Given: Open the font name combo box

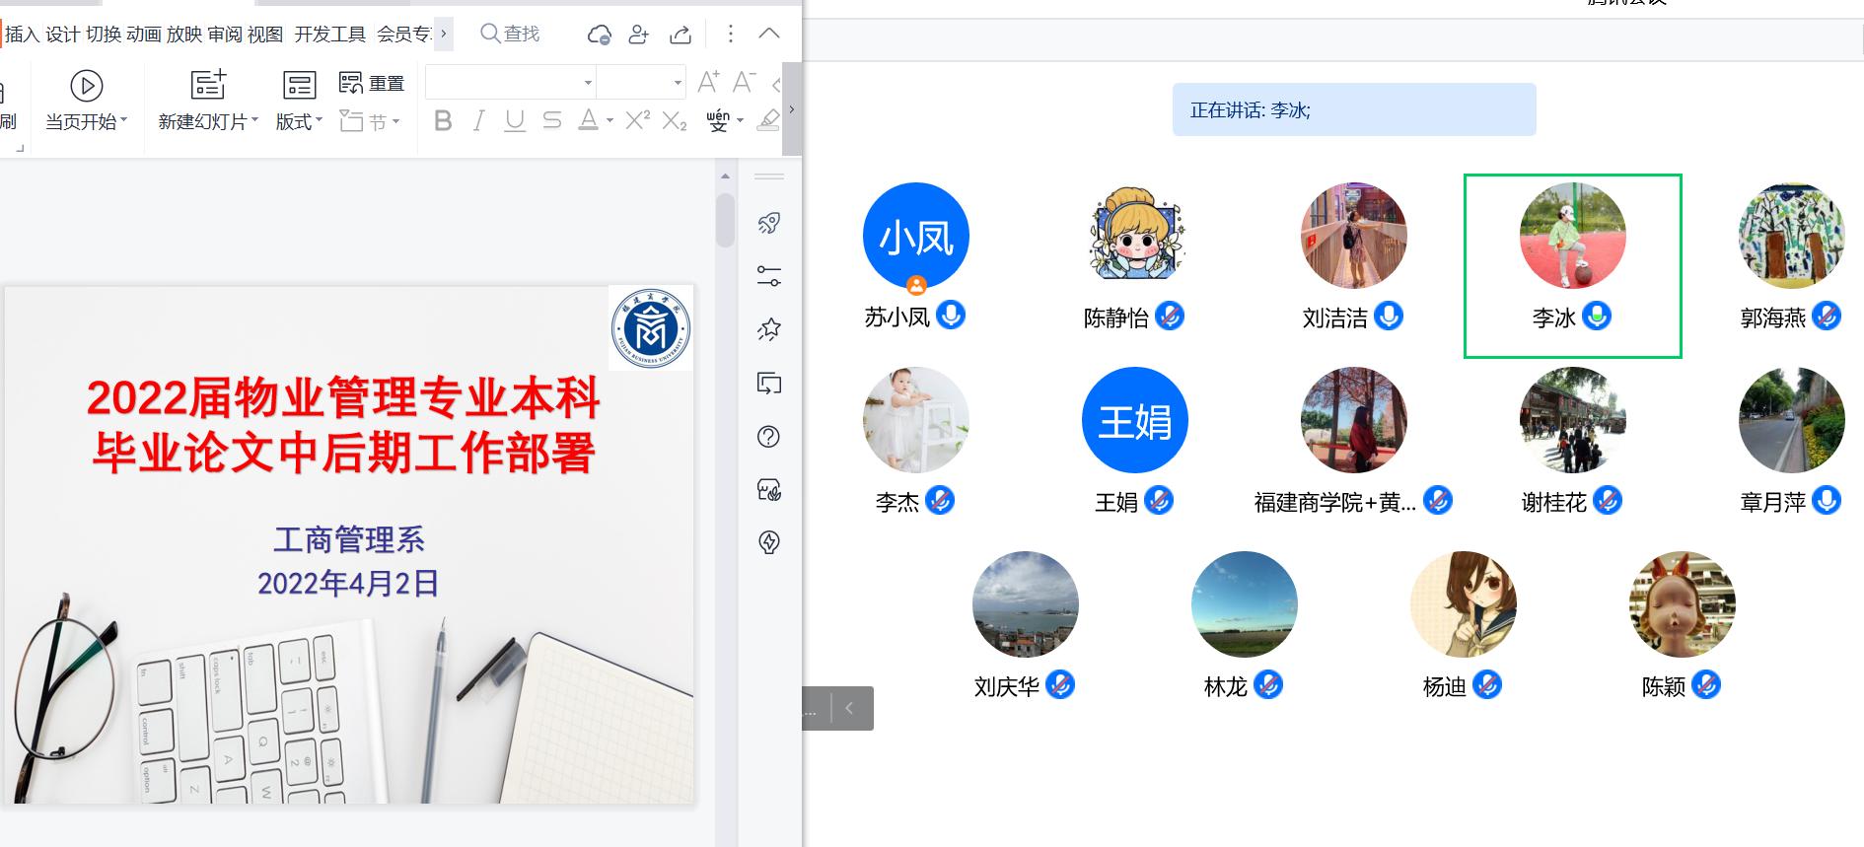Looking at the screenshot, I should [510, 82].
